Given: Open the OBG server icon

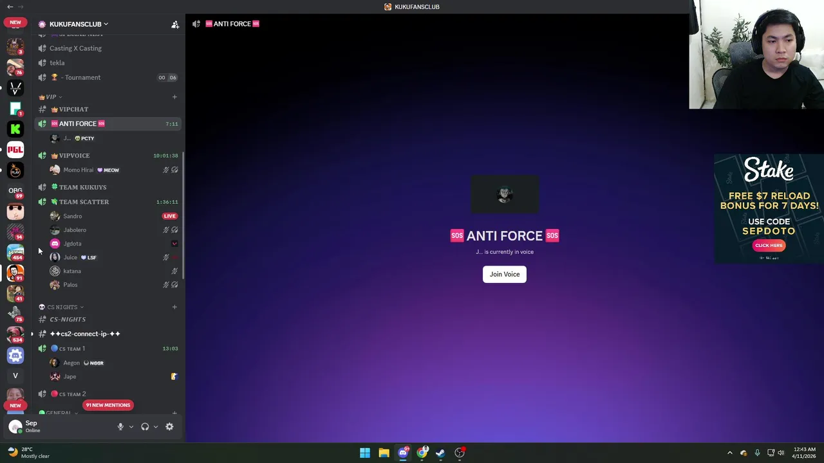Looking at the screenshot, I should [x=15, y=190].
